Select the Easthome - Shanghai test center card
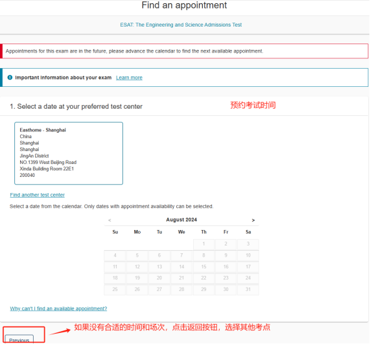Image resolution: width=370 pixels, height=344 pixels. point(69,153)
